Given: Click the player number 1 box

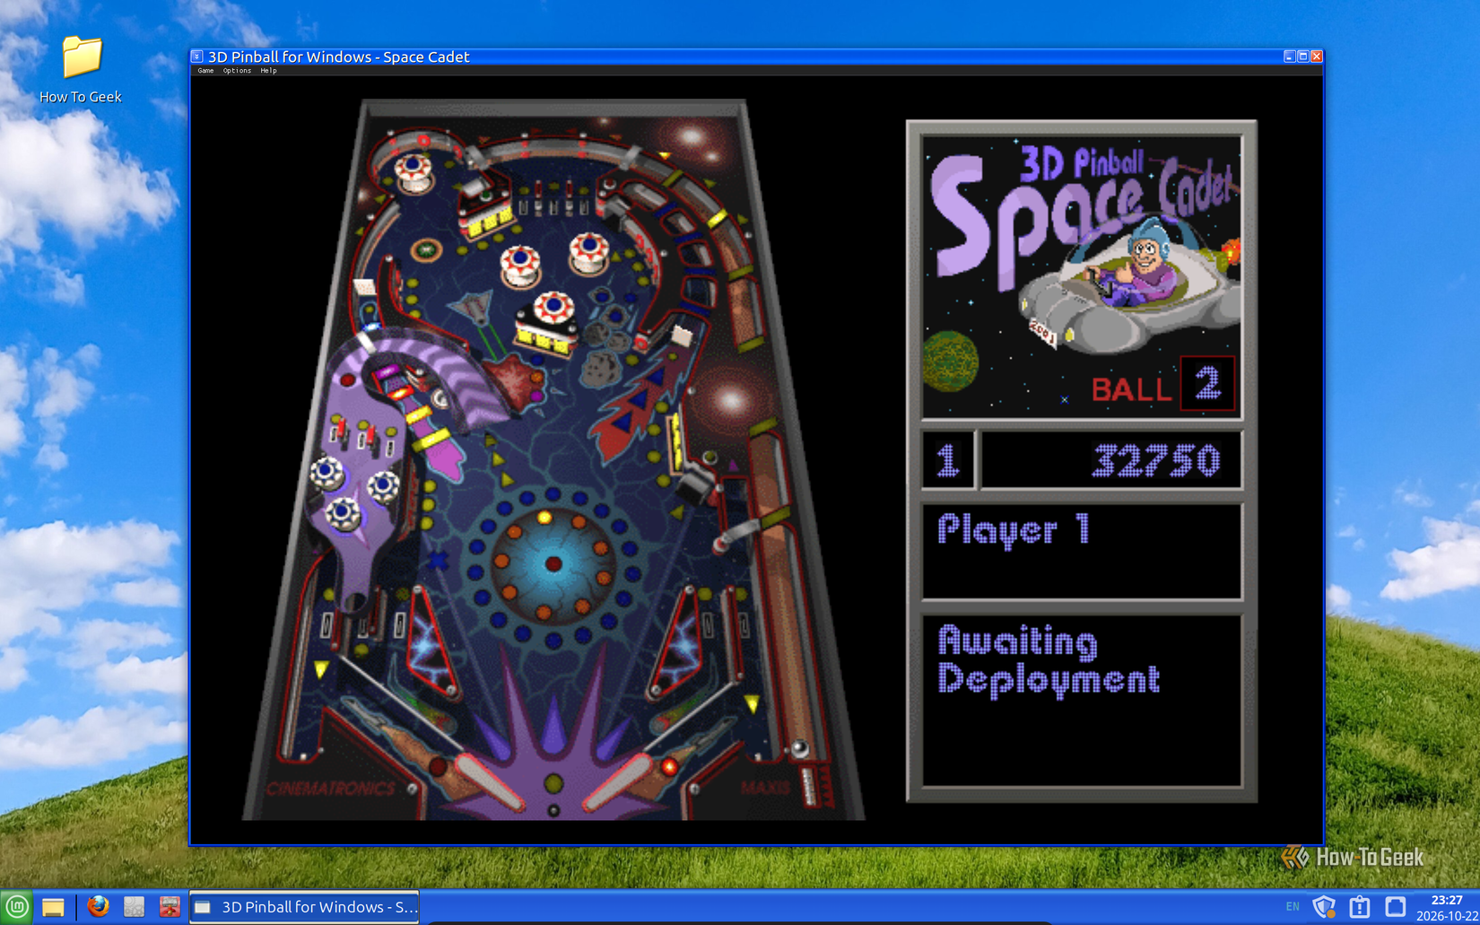Looking at the screenshot, I should [x=948, y=461].
